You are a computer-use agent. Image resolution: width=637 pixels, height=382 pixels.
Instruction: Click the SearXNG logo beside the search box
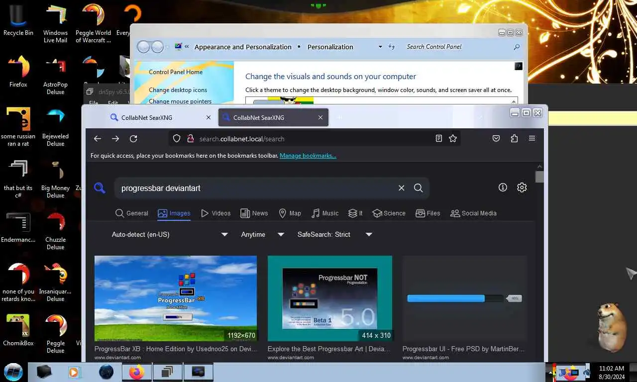(100, 188)
